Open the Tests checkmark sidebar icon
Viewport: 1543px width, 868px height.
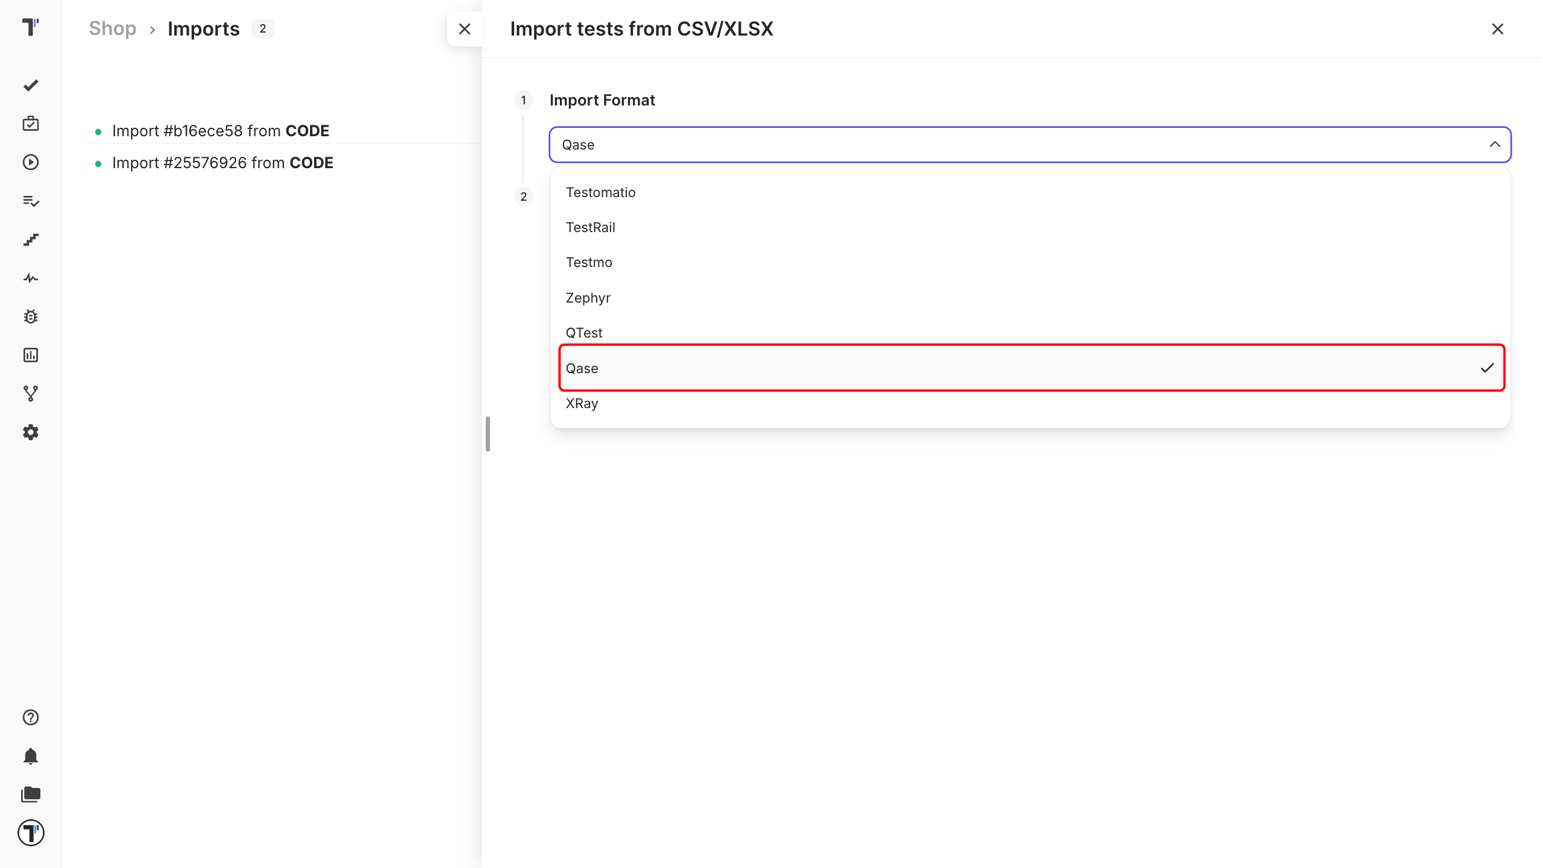[x=31, y=86]
